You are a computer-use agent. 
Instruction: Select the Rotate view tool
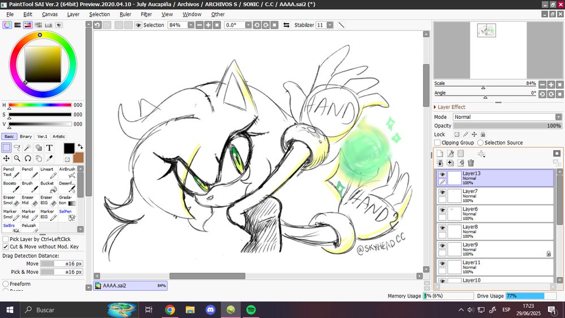click(28, 158)
